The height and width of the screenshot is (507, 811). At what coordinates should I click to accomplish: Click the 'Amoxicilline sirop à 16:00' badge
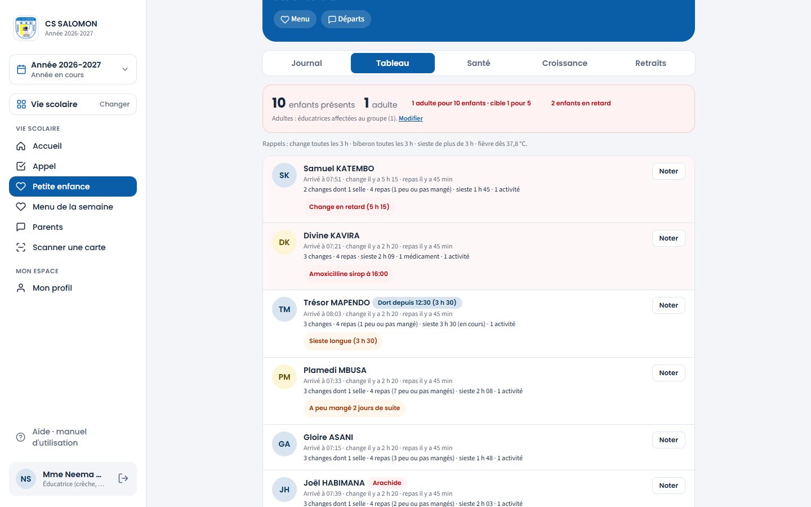tap(349, 274)
